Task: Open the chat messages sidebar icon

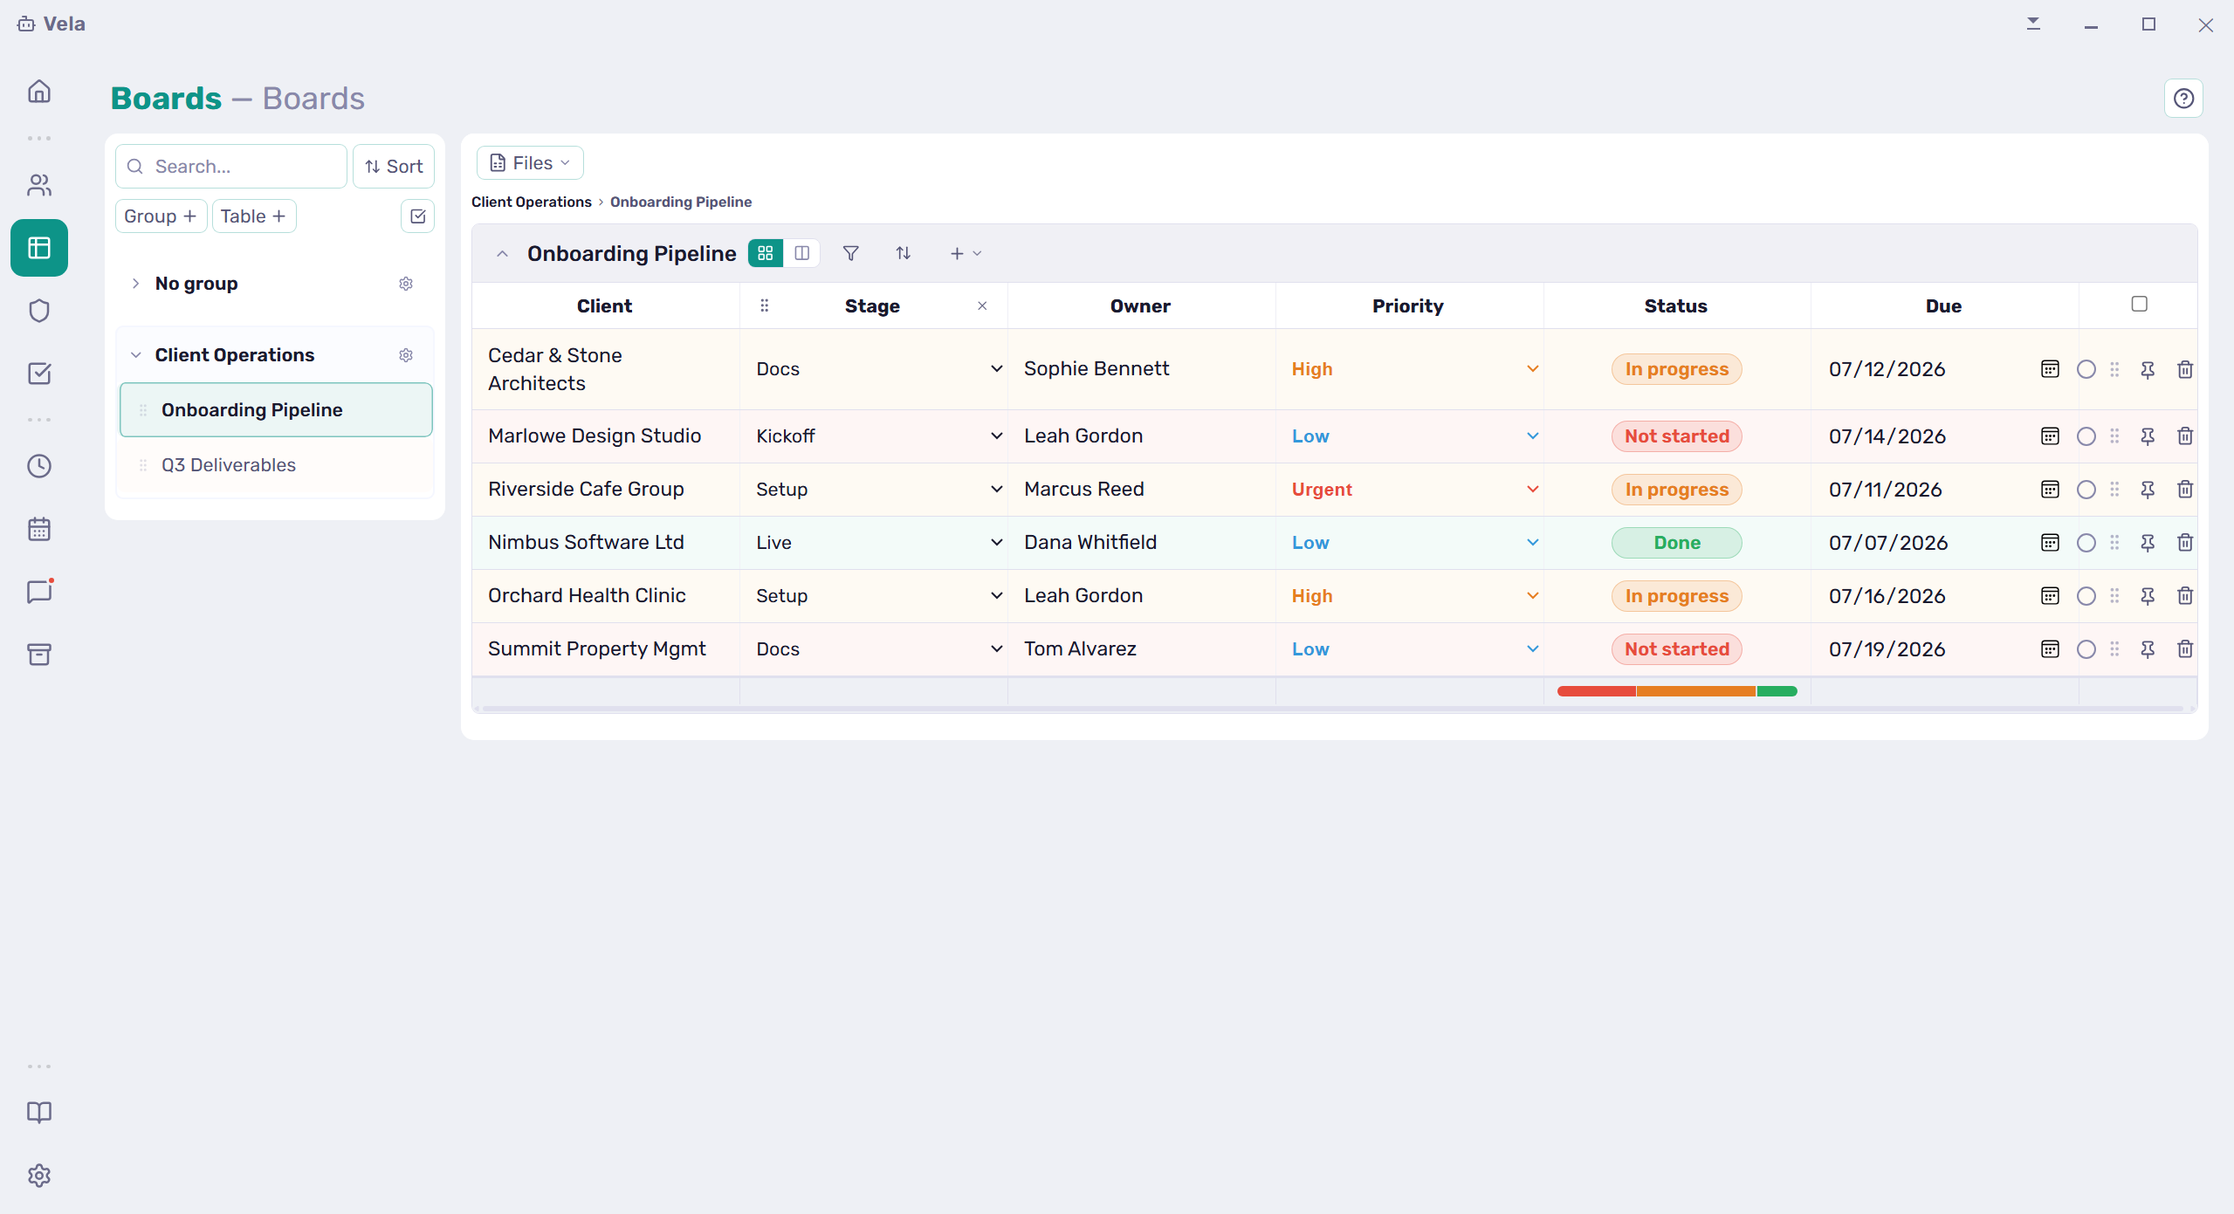Action: [x=39, y=592]
